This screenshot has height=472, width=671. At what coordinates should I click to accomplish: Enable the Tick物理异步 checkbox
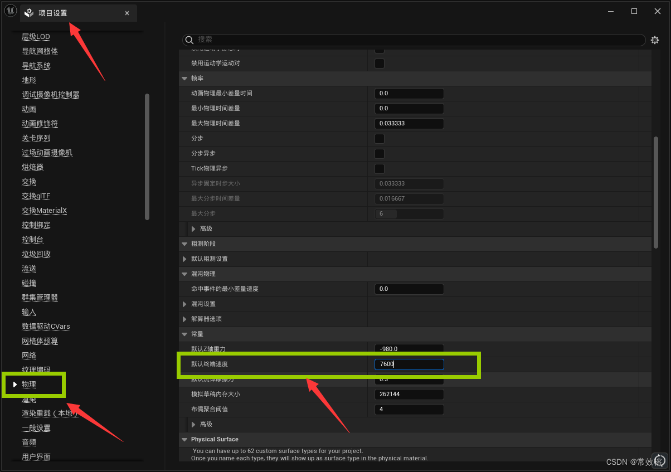380,168
